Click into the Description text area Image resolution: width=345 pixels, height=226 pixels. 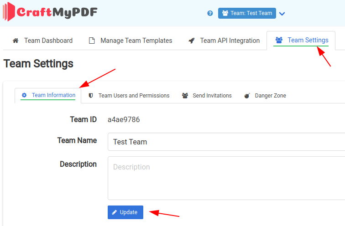pyautogui.click(x=226, y=178)
